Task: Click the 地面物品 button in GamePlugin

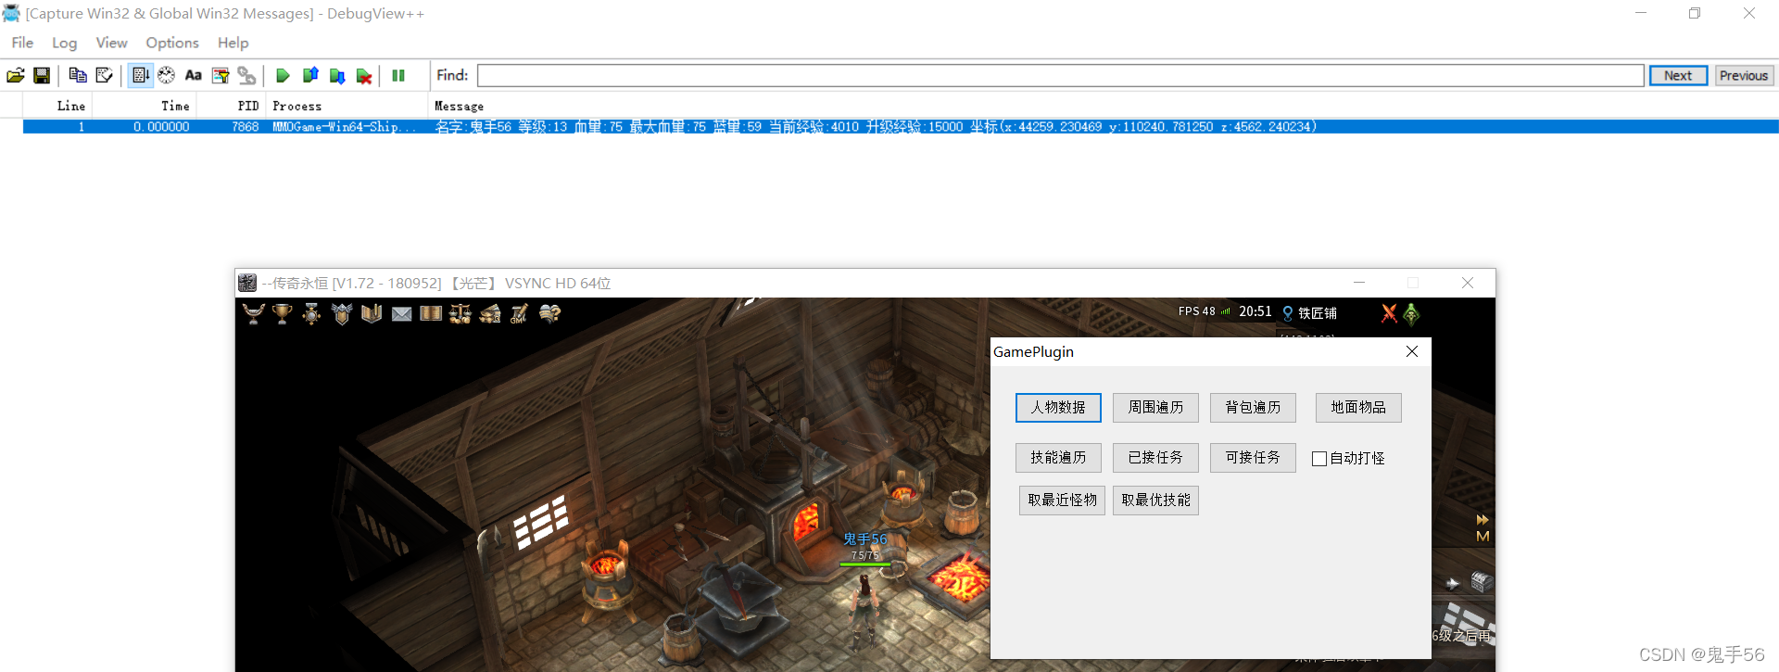Action: click(x=1358, y=408)
